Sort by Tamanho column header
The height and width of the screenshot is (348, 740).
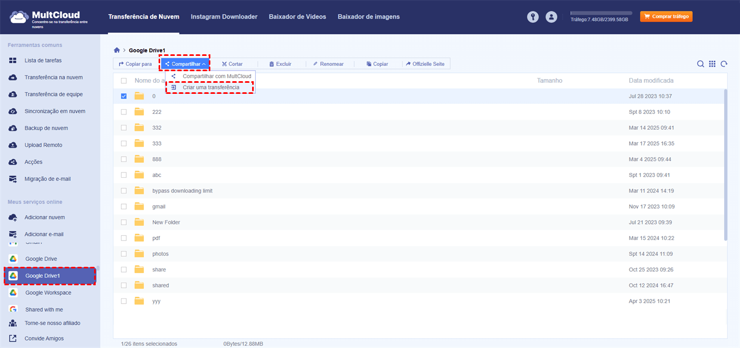pos(550,81)
